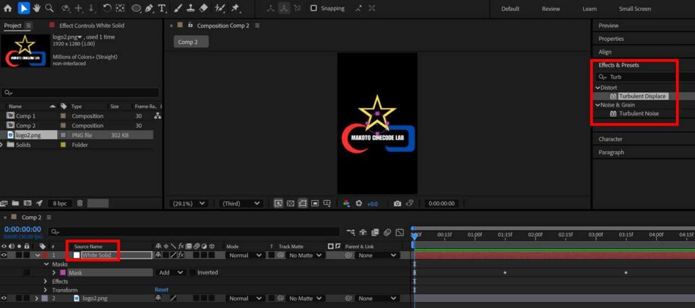Open the Graph Editor icon in timeline
Viewport: 695px width, 308px height.
399,232
